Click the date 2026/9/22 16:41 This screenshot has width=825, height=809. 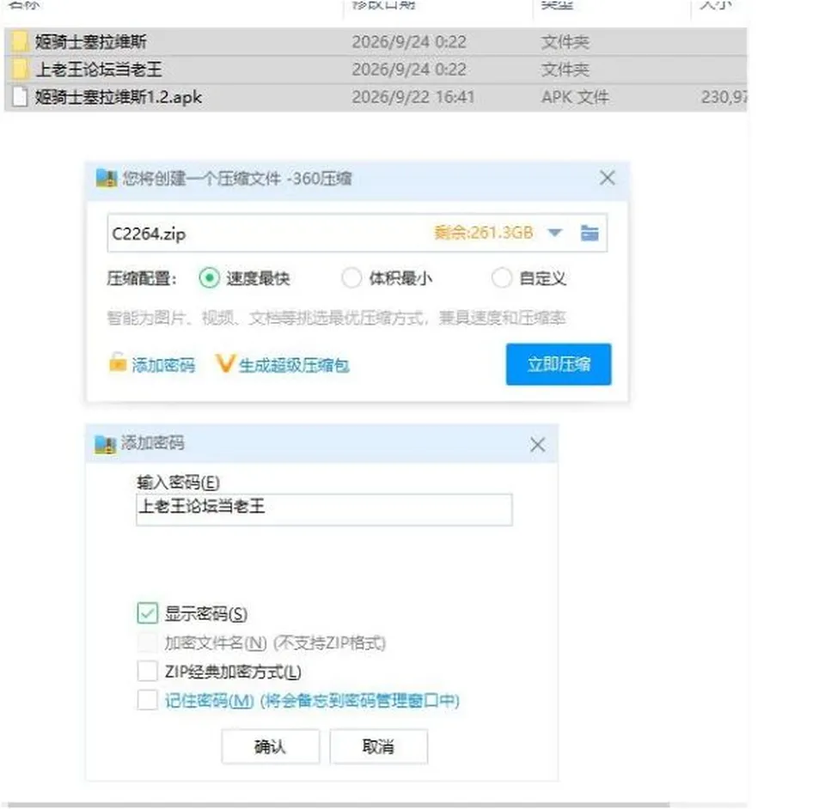point(413,97)
